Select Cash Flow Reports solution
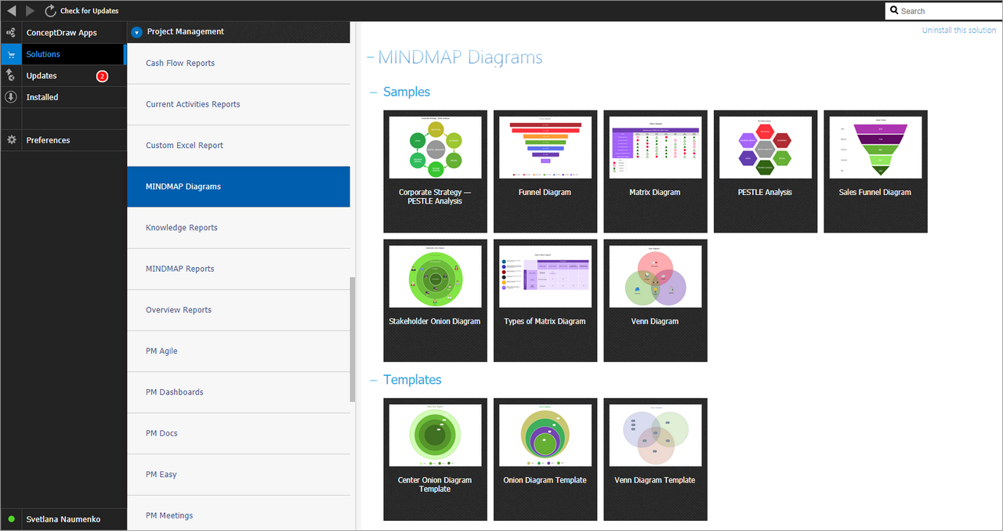This screenshot has width=1003, height=531. click(x=238, y=63)
